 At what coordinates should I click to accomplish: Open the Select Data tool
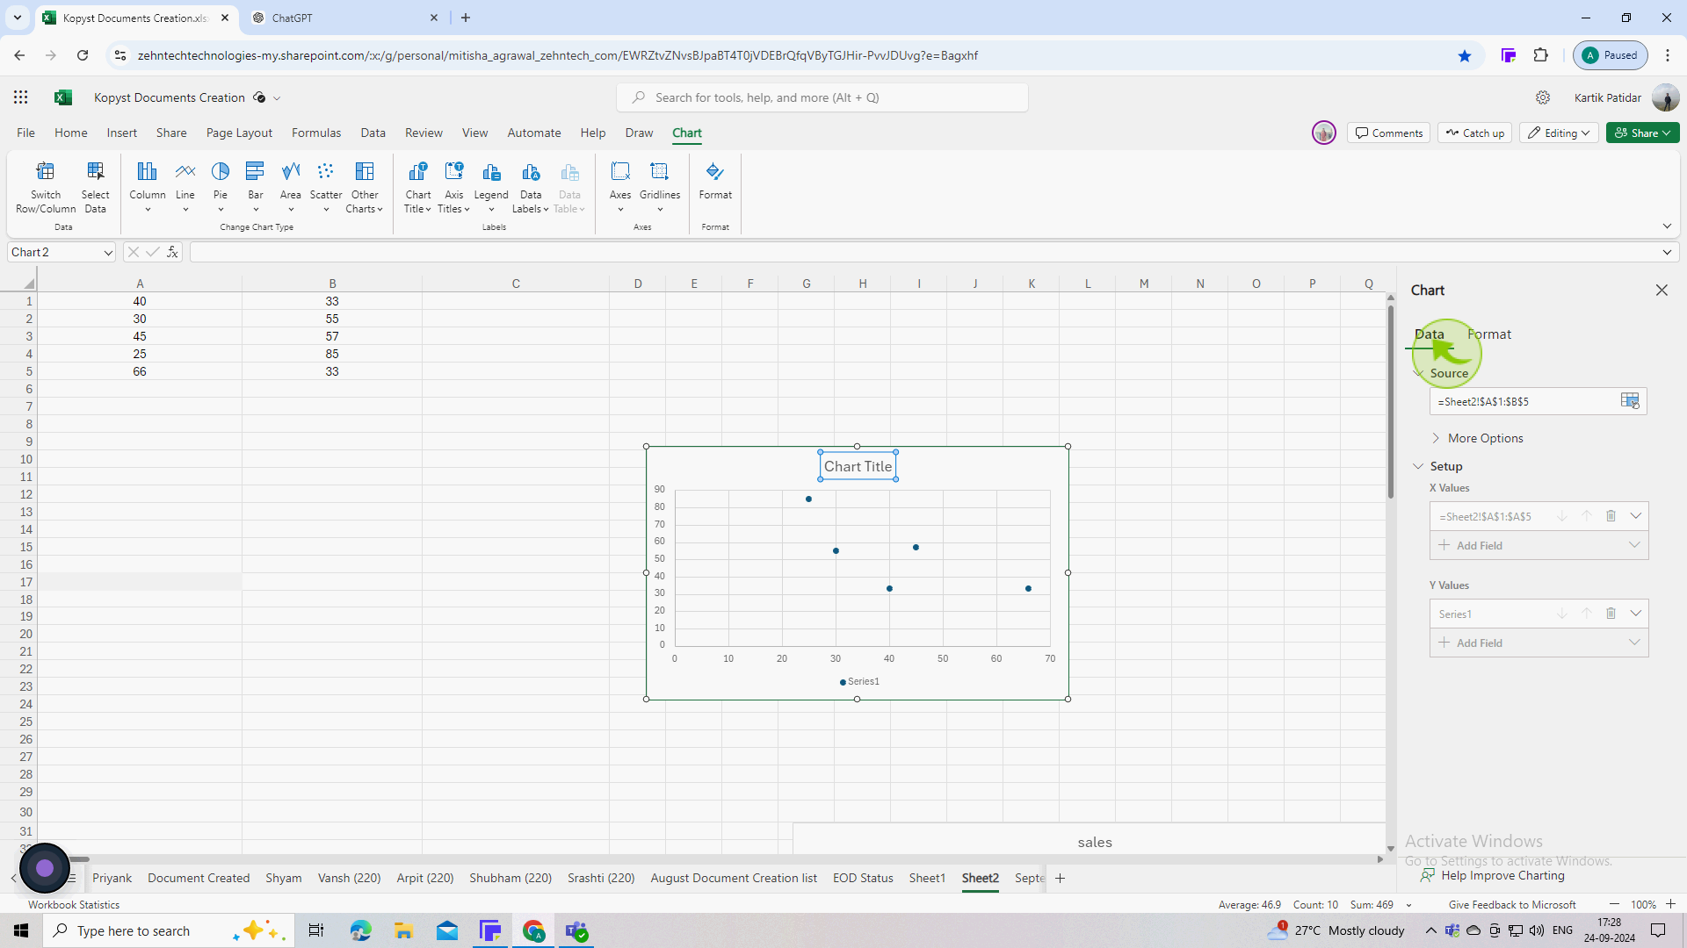pos(95,187)
